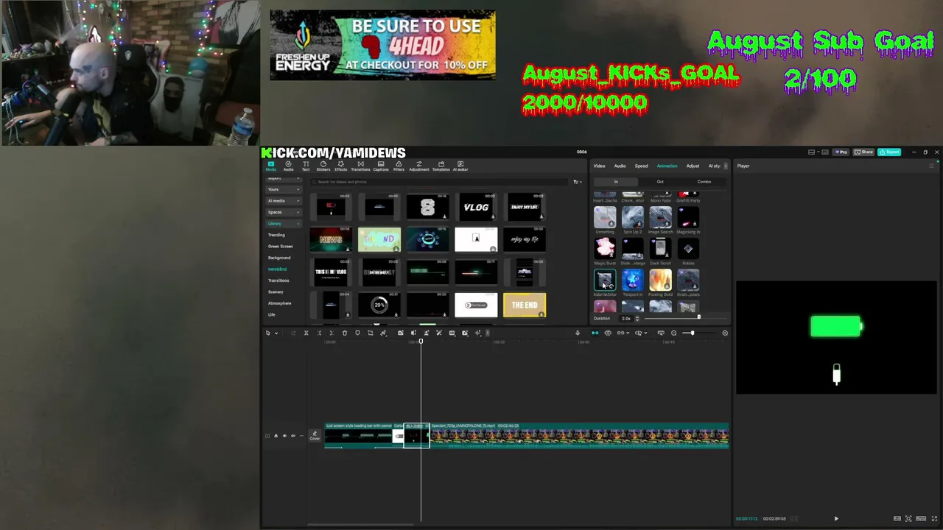Click the layout switch icon in title bar
Viewport: 943px width, 530px height.
tap(811, 152)
